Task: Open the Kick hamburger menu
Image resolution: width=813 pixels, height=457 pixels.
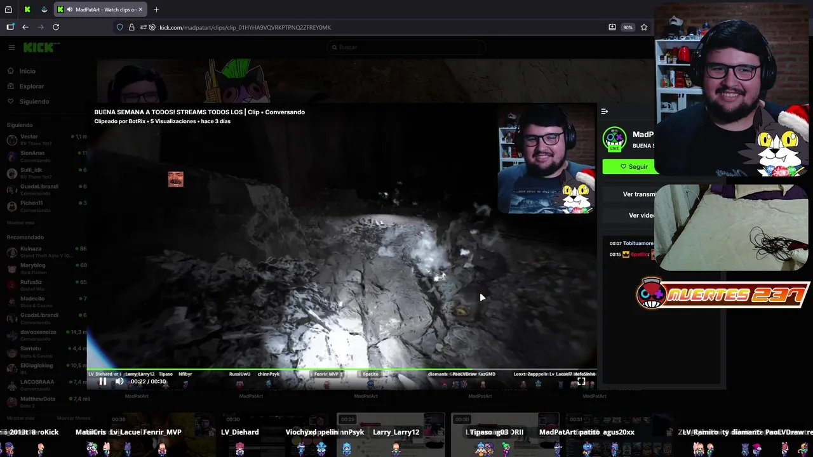Action: pos(11,48)
